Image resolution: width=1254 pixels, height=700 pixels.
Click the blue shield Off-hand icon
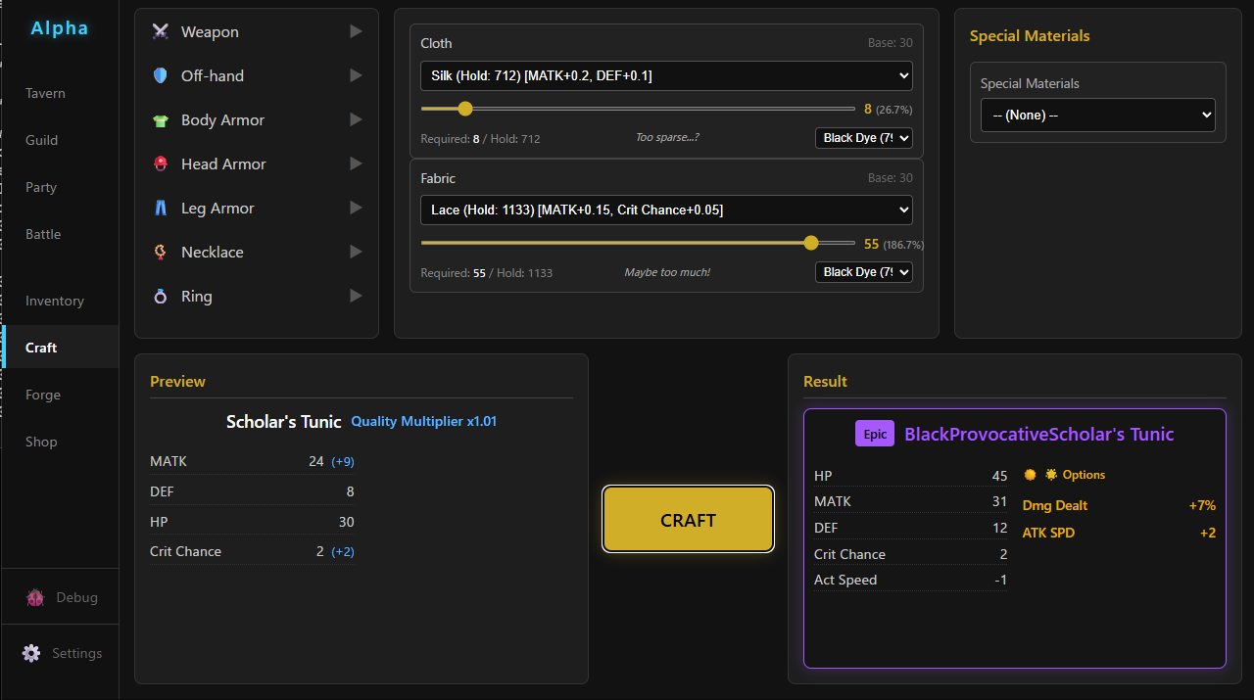click(x=161, y=75)
